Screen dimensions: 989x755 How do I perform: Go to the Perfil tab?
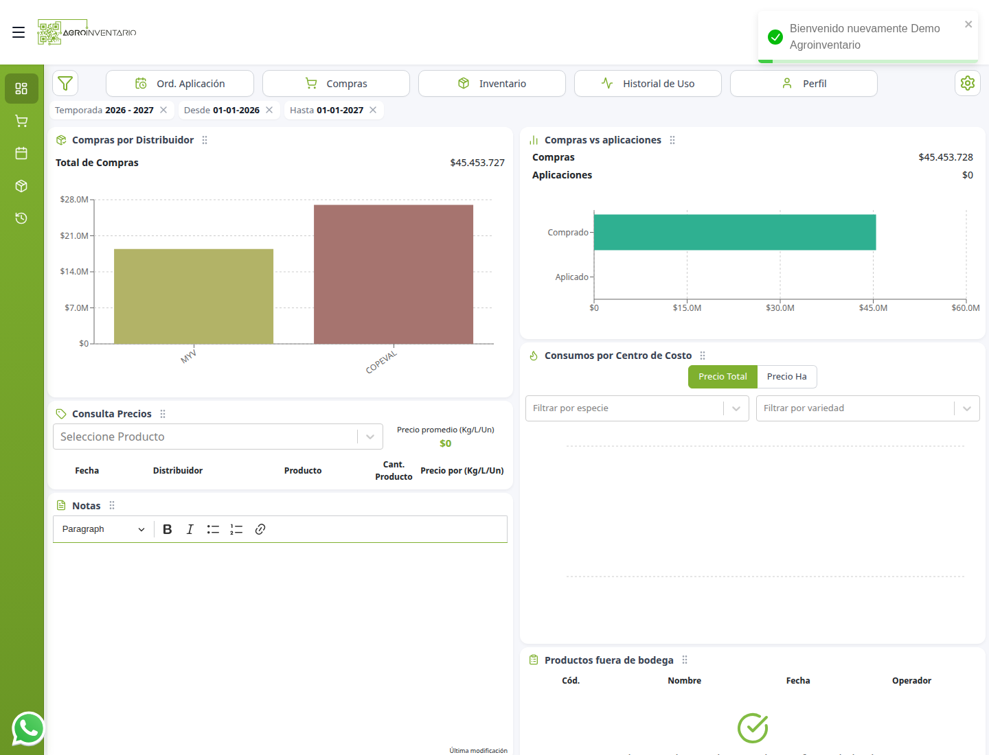[x=804, y=84]
